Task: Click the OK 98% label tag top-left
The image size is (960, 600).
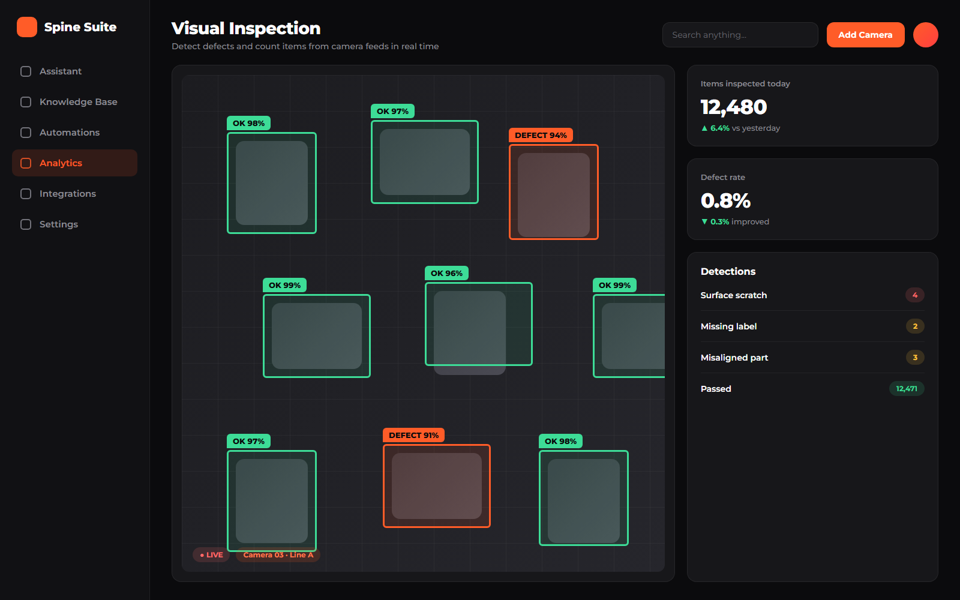Action: pos(249,123)
